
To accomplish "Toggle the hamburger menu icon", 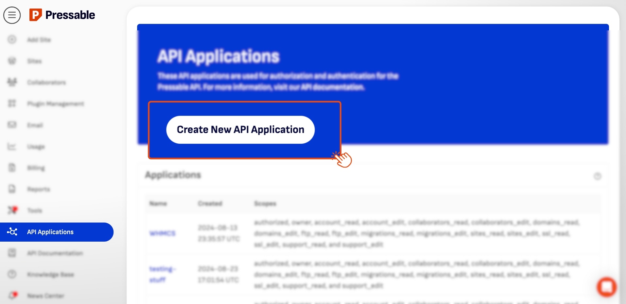I will [12, 15].
